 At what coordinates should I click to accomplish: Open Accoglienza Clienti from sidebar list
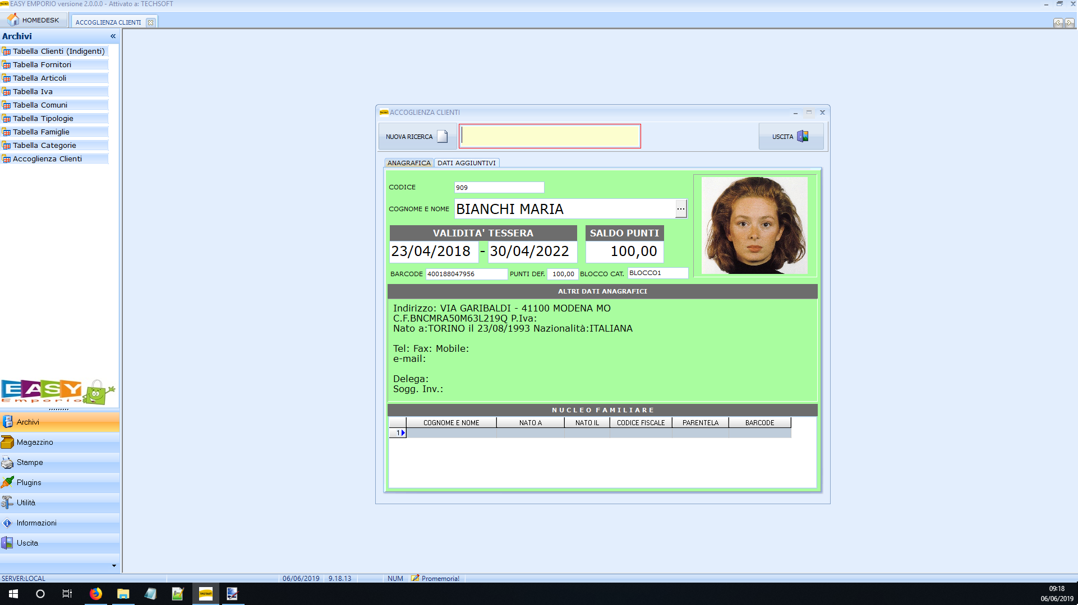[54, 159]
